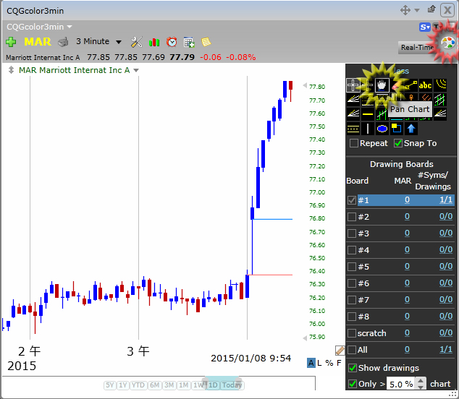This screenshot has width=459, height=399.
Task: Select the orange ankh symbol tool
Action: click(x=411, y=98)
